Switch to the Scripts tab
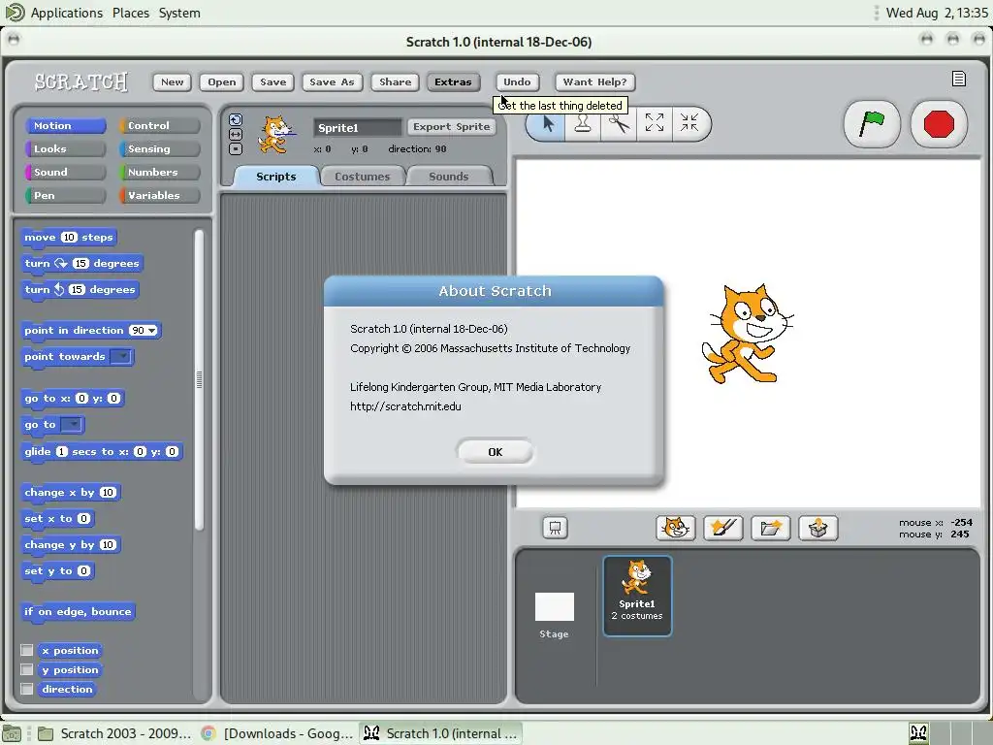 [x=276, y=177]
